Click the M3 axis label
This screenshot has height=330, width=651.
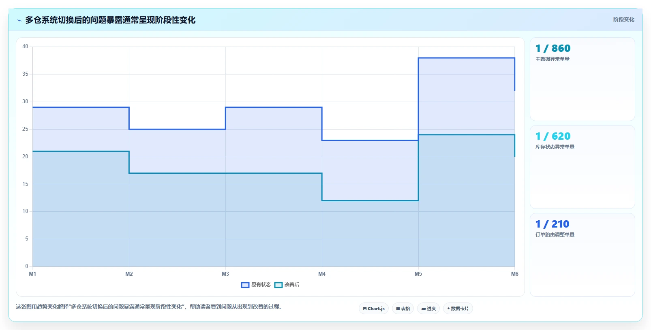tap(225, 274)
